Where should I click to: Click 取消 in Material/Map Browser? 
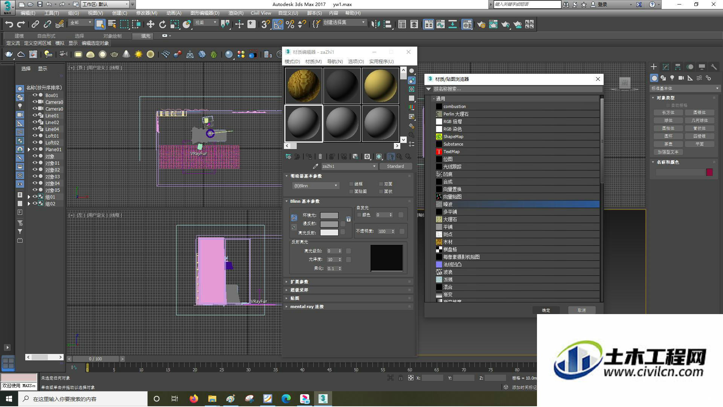point(582,310)
